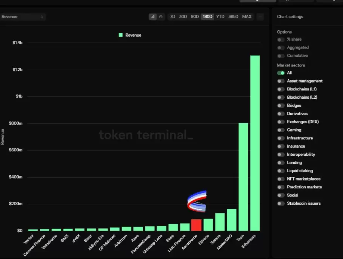Click the Aerodrome logo above the red bar
343x259 pixels.
[197, 202]
